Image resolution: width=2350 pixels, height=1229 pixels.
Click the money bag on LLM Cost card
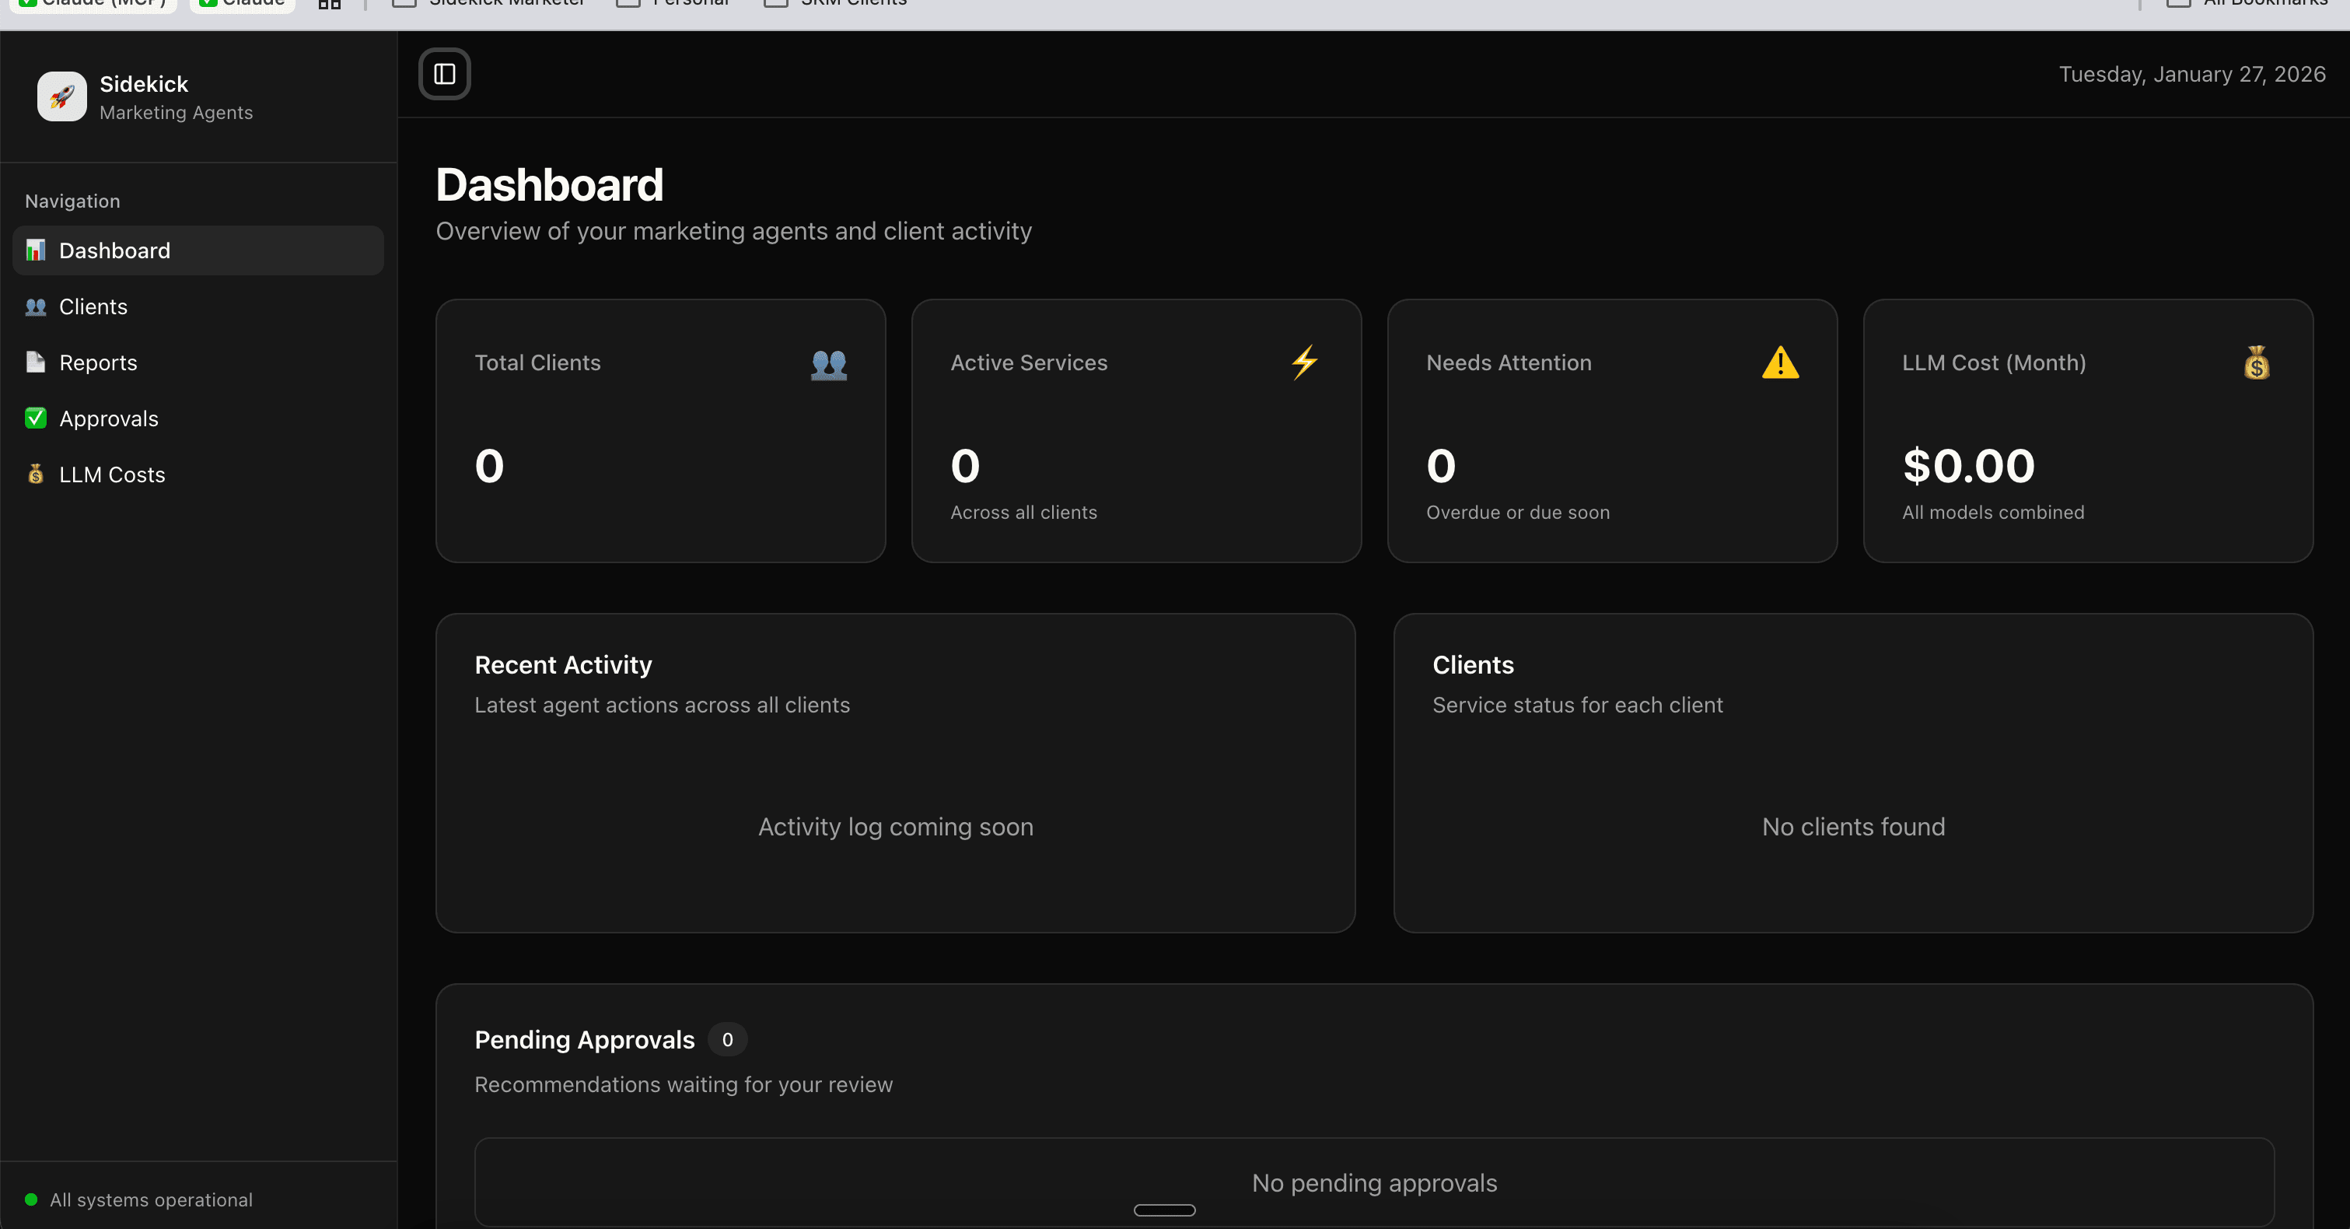[2256, 362]
